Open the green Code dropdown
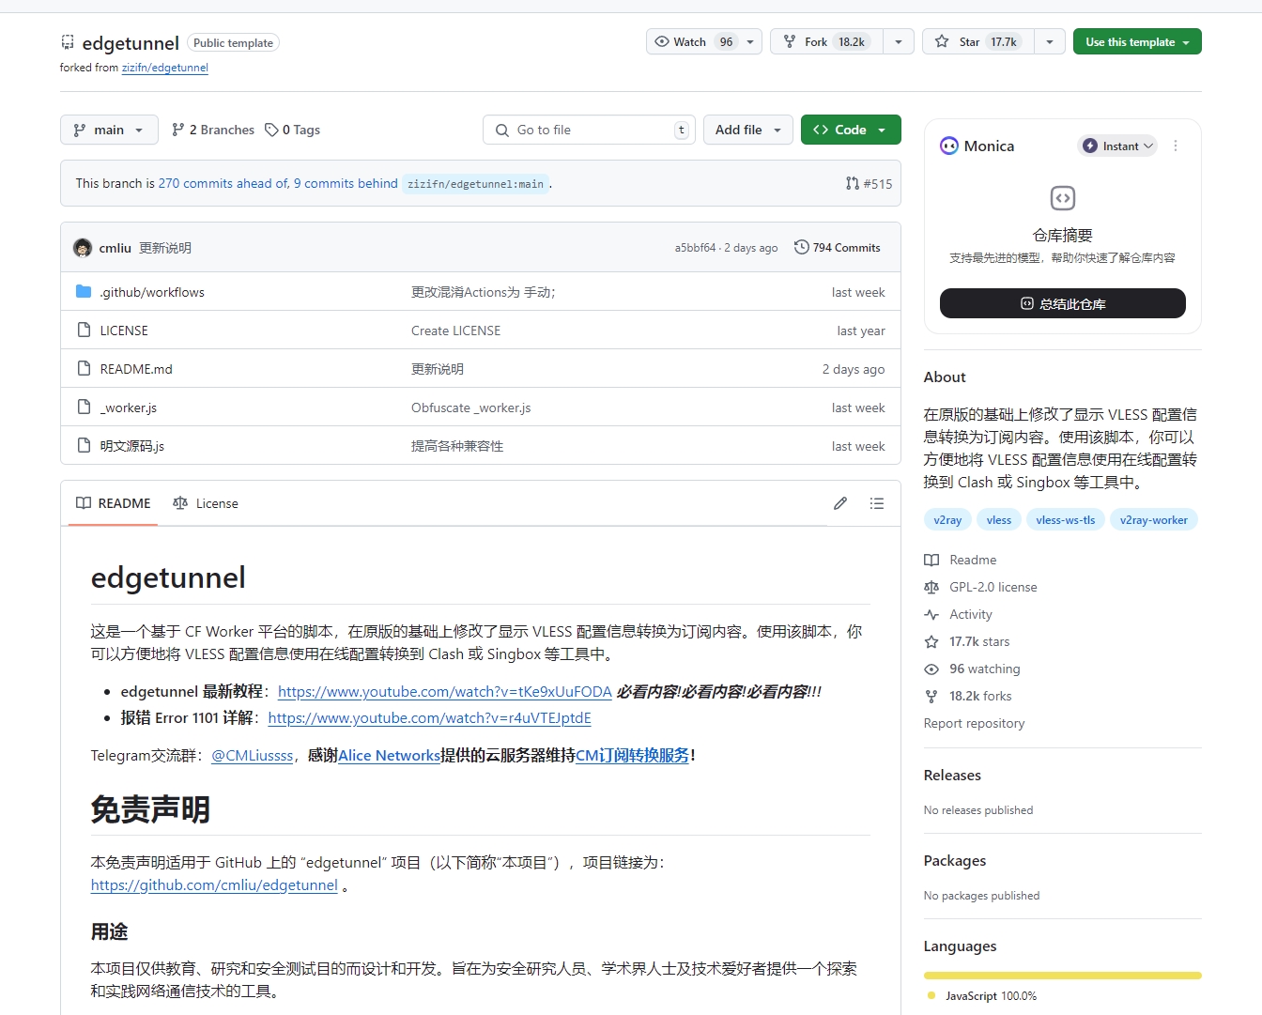Viewport: 1262px width, 1015px height. click(x=851, y=130)
